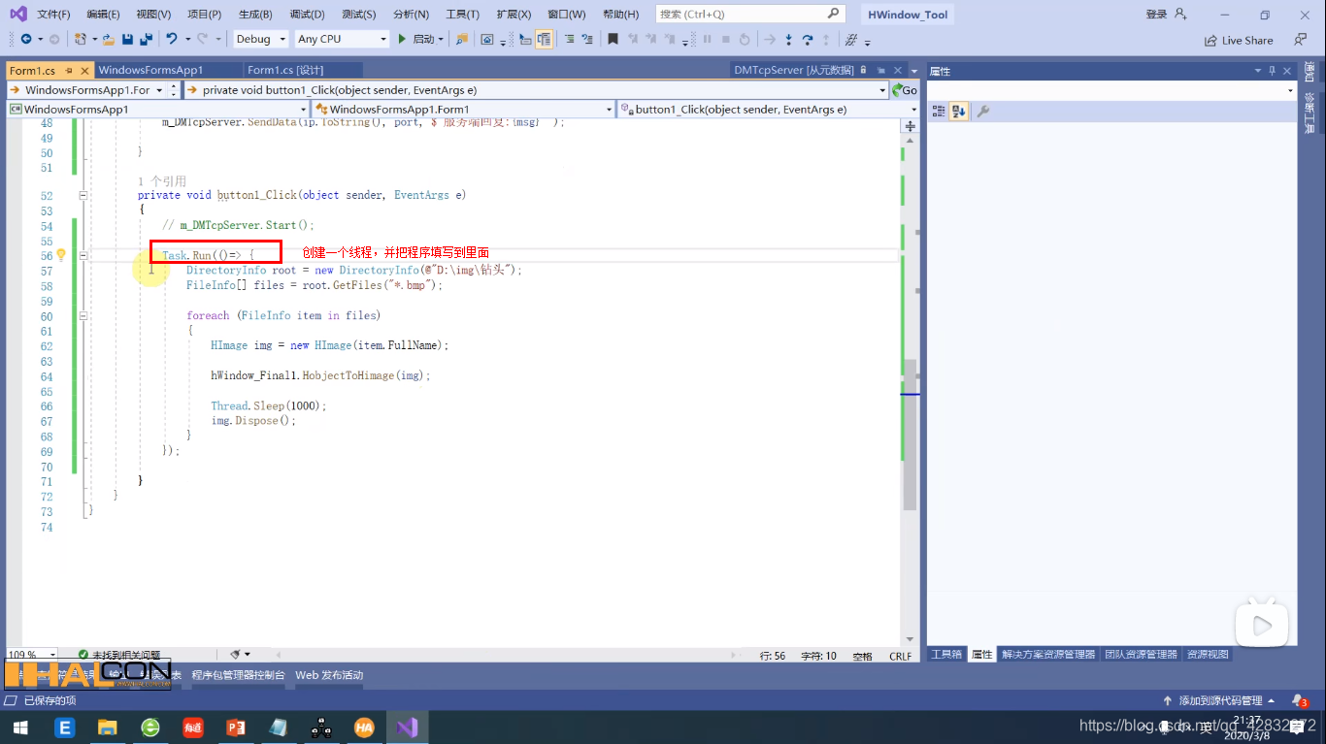1326x744 pixels.
Task: Open the Windows Start menu
Action: point(20,727)
